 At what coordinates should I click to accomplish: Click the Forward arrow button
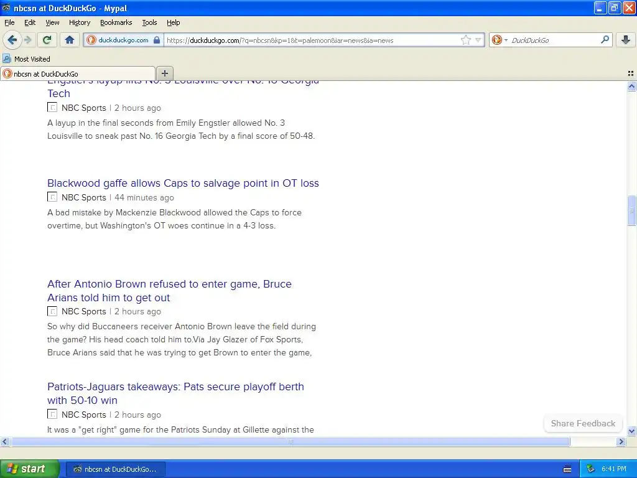click(27, 40)
